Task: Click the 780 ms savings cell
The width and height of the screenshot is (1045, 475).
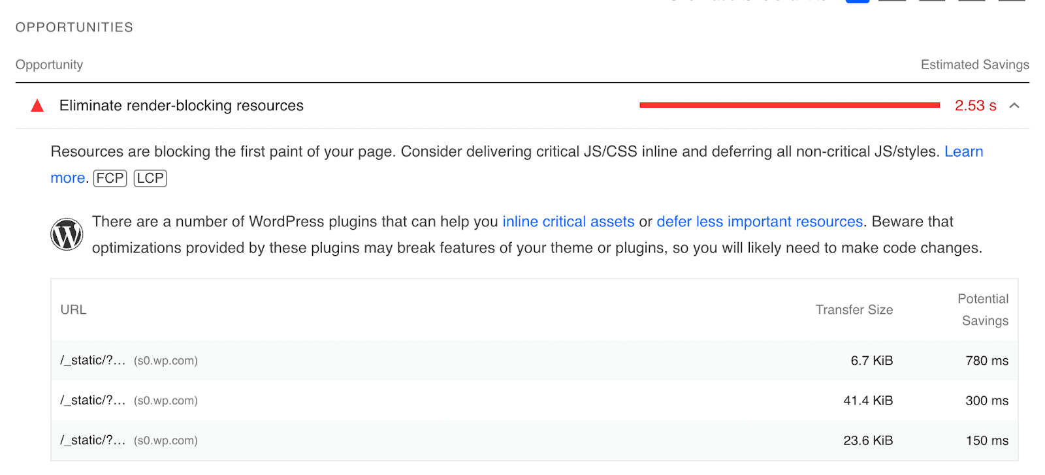Action: [x=987, y=361]
